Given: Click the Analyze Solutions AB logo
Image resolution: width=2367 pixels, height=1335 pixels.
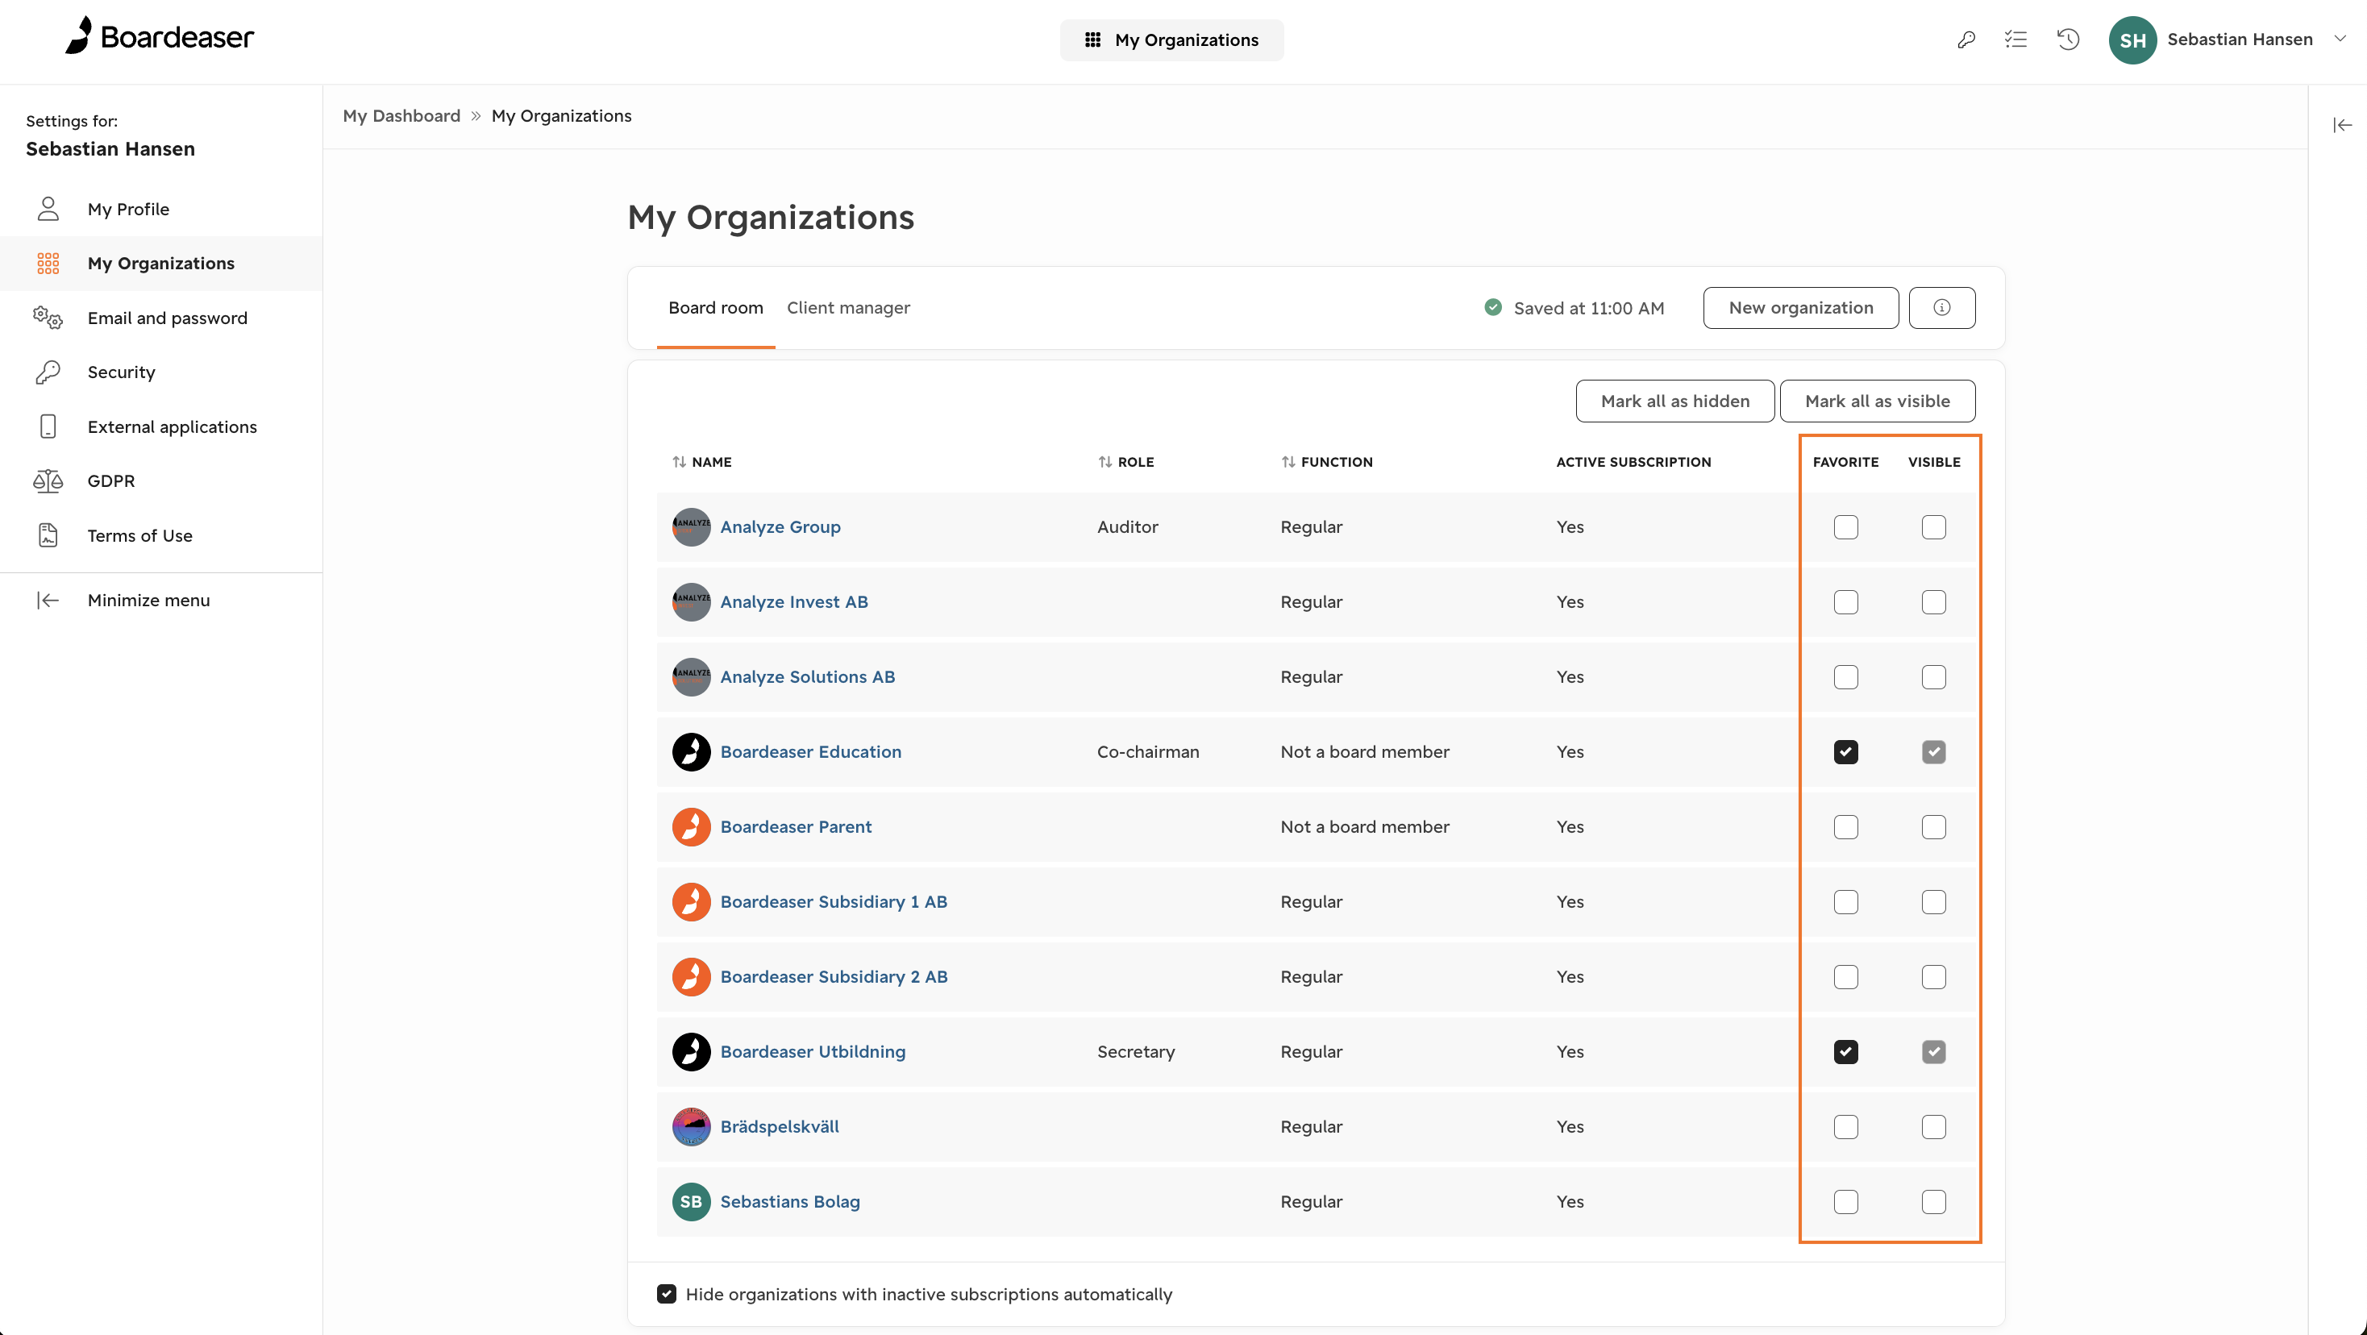Looking at the screenshot, I should pyautogui.click(x=691, y=677).
